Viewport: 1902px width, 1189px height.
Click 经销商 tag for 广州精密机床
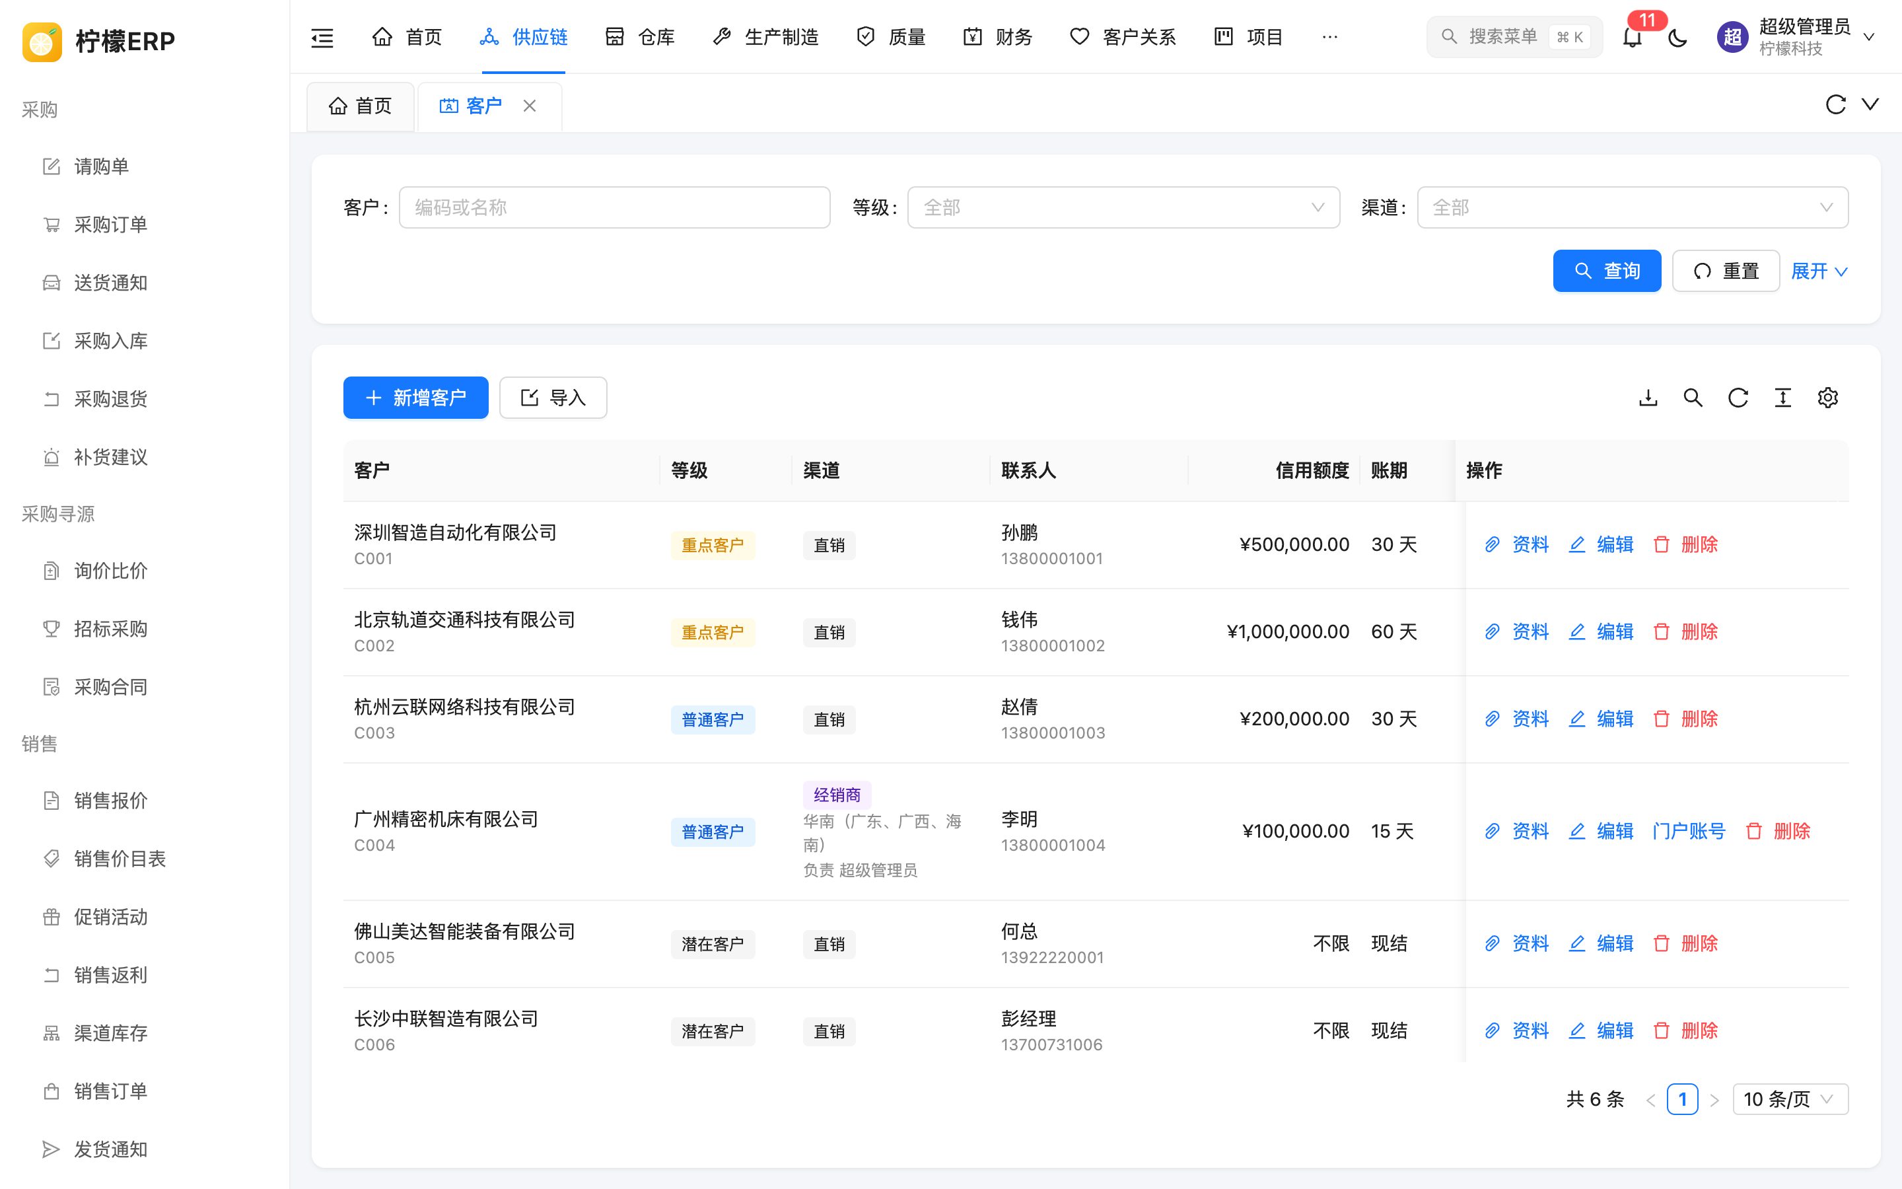coord(837,795)
